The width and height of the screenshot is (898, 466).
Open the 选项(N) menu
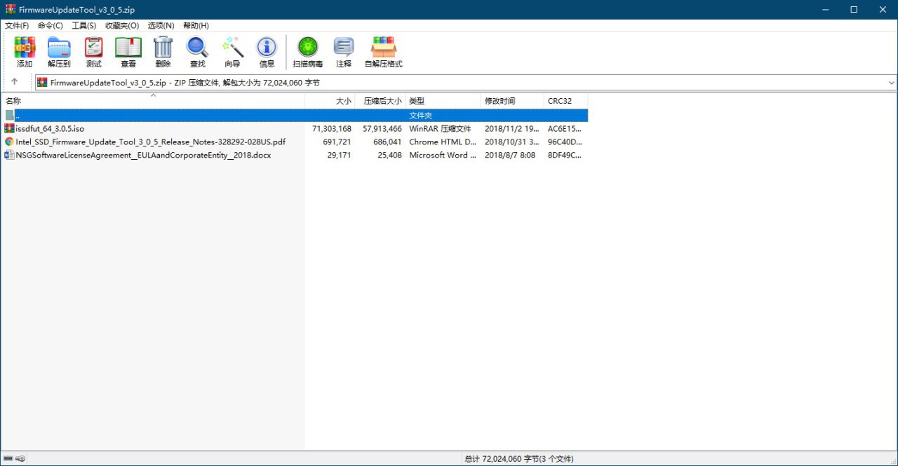pyautogui.click(x=161, y=25)
